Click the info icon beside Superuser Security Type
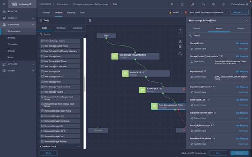 click(215, 113)
